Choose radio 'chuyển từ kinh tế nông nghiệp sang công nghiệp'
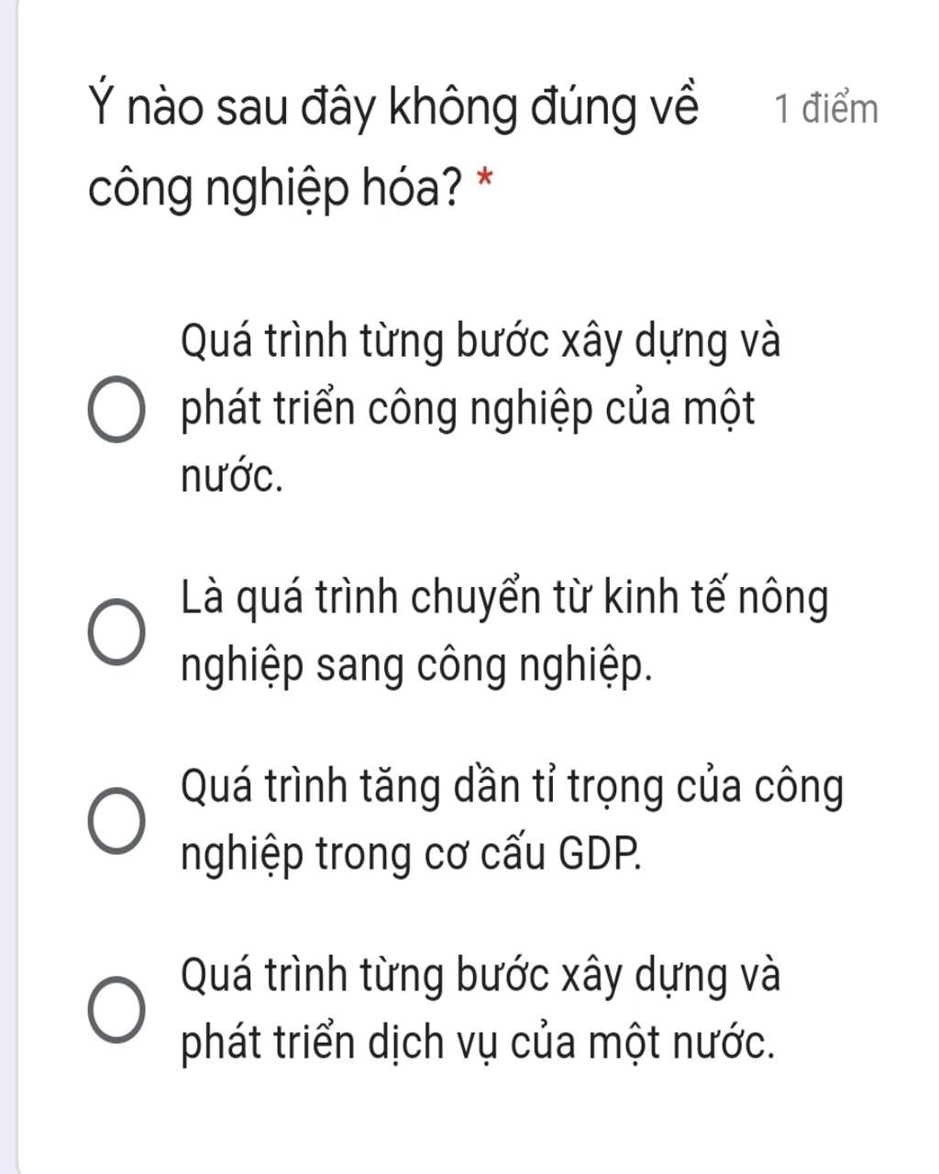939x1174 pixels. pos(116,632)
